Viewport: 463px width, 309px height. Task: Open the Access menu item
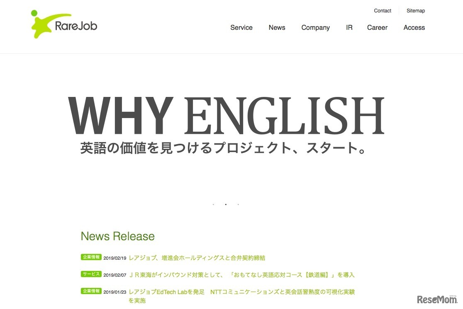(414, 27)
